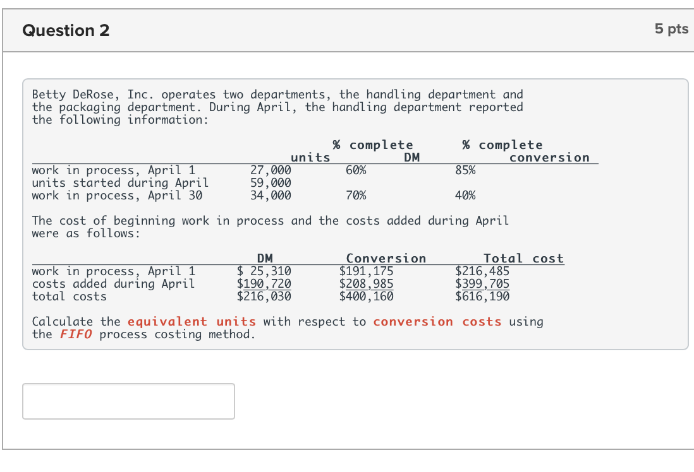Click the $216,485 total cost value
The height and width of the screenshot is (472, 694).
482,271
